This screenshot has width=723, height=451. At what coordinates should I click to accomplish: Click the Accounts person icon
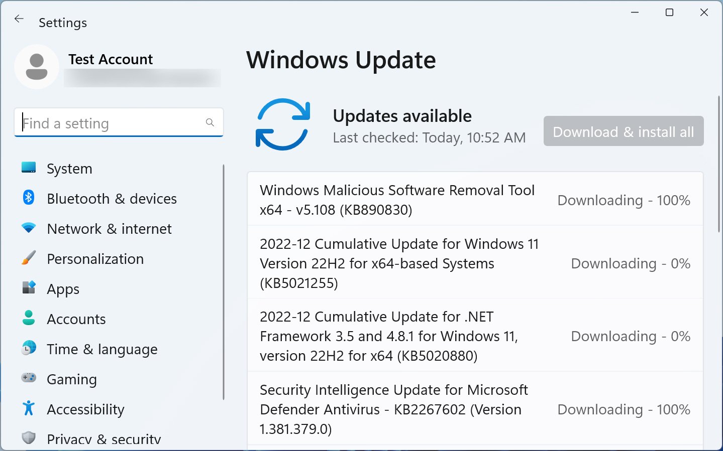click(29, 318)
